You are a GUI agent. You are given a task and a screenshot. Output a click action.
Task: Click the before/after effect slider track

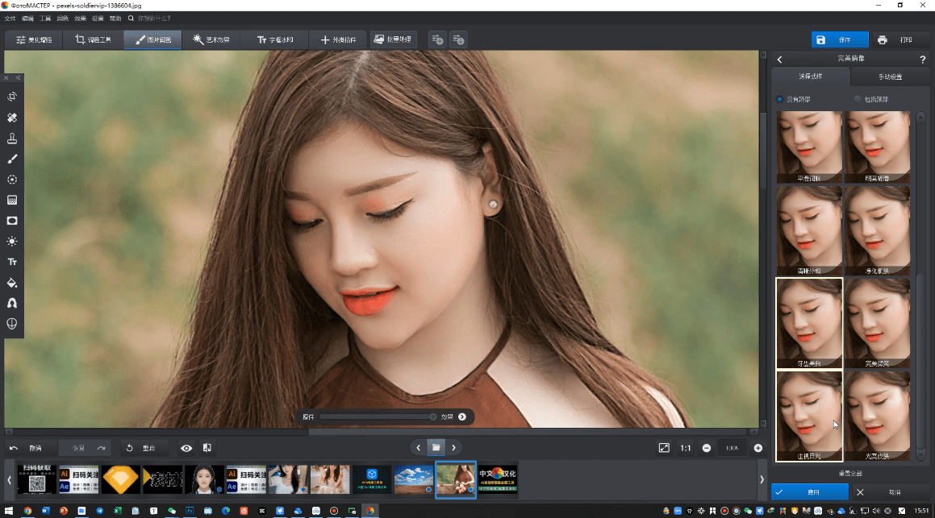(378, 416)
